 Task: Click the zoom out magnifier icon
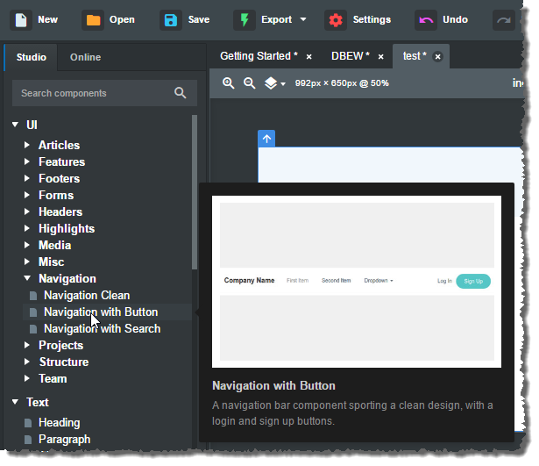[x=249, y=83]
